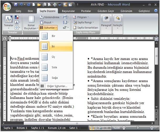Open the page breaks dropdown icon
160x132 pixels.
click(x=66, y=17)
